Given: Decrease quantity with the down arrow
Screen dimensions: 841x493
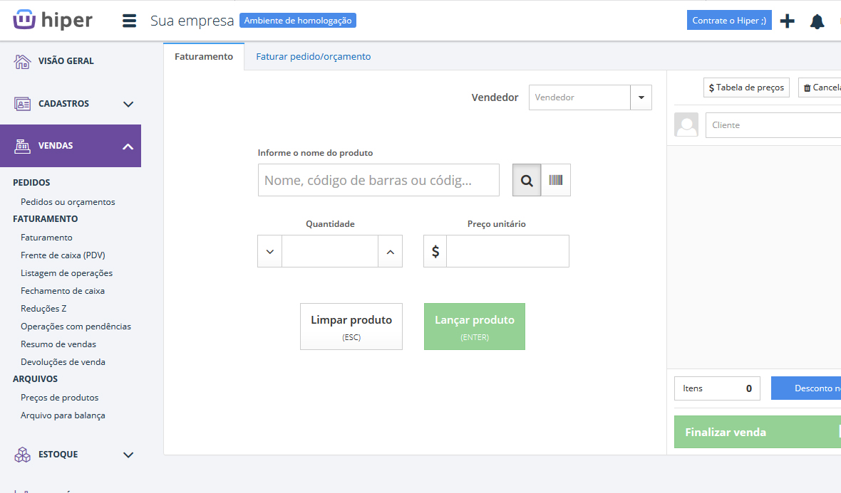Looking at the screenshot, I should click(270, 252).
